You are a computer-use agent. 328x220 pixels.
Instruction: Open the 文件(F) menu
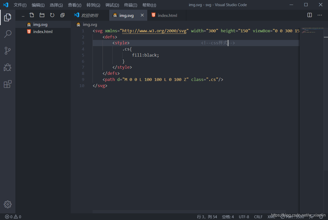pos(20,5)
